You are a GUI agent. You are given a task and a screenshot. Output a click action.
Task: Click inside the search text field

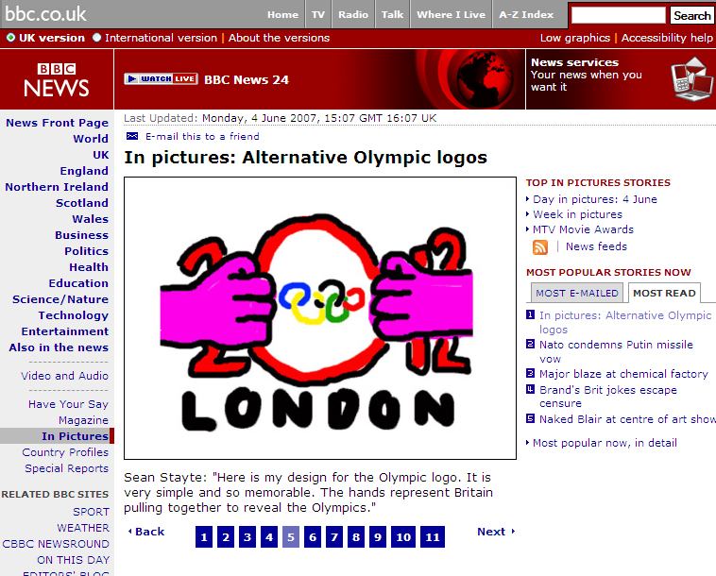pos(619,15)
